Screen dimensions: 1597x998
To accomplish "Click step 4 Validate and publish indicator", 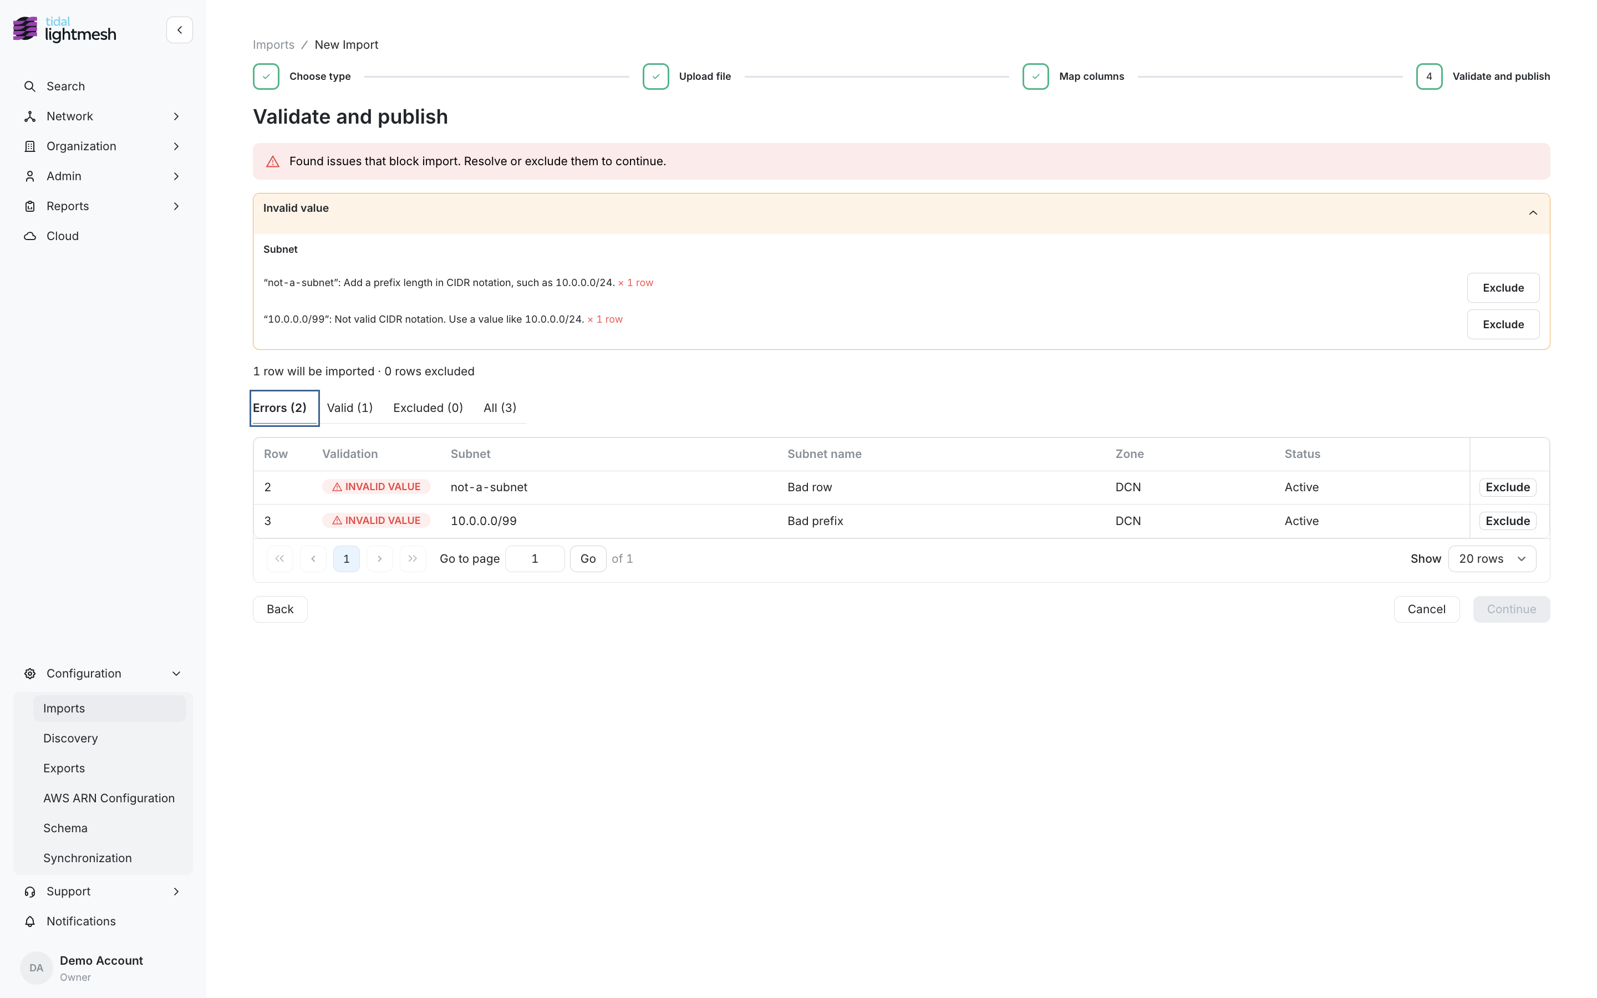I will [x=1430, y=77].
